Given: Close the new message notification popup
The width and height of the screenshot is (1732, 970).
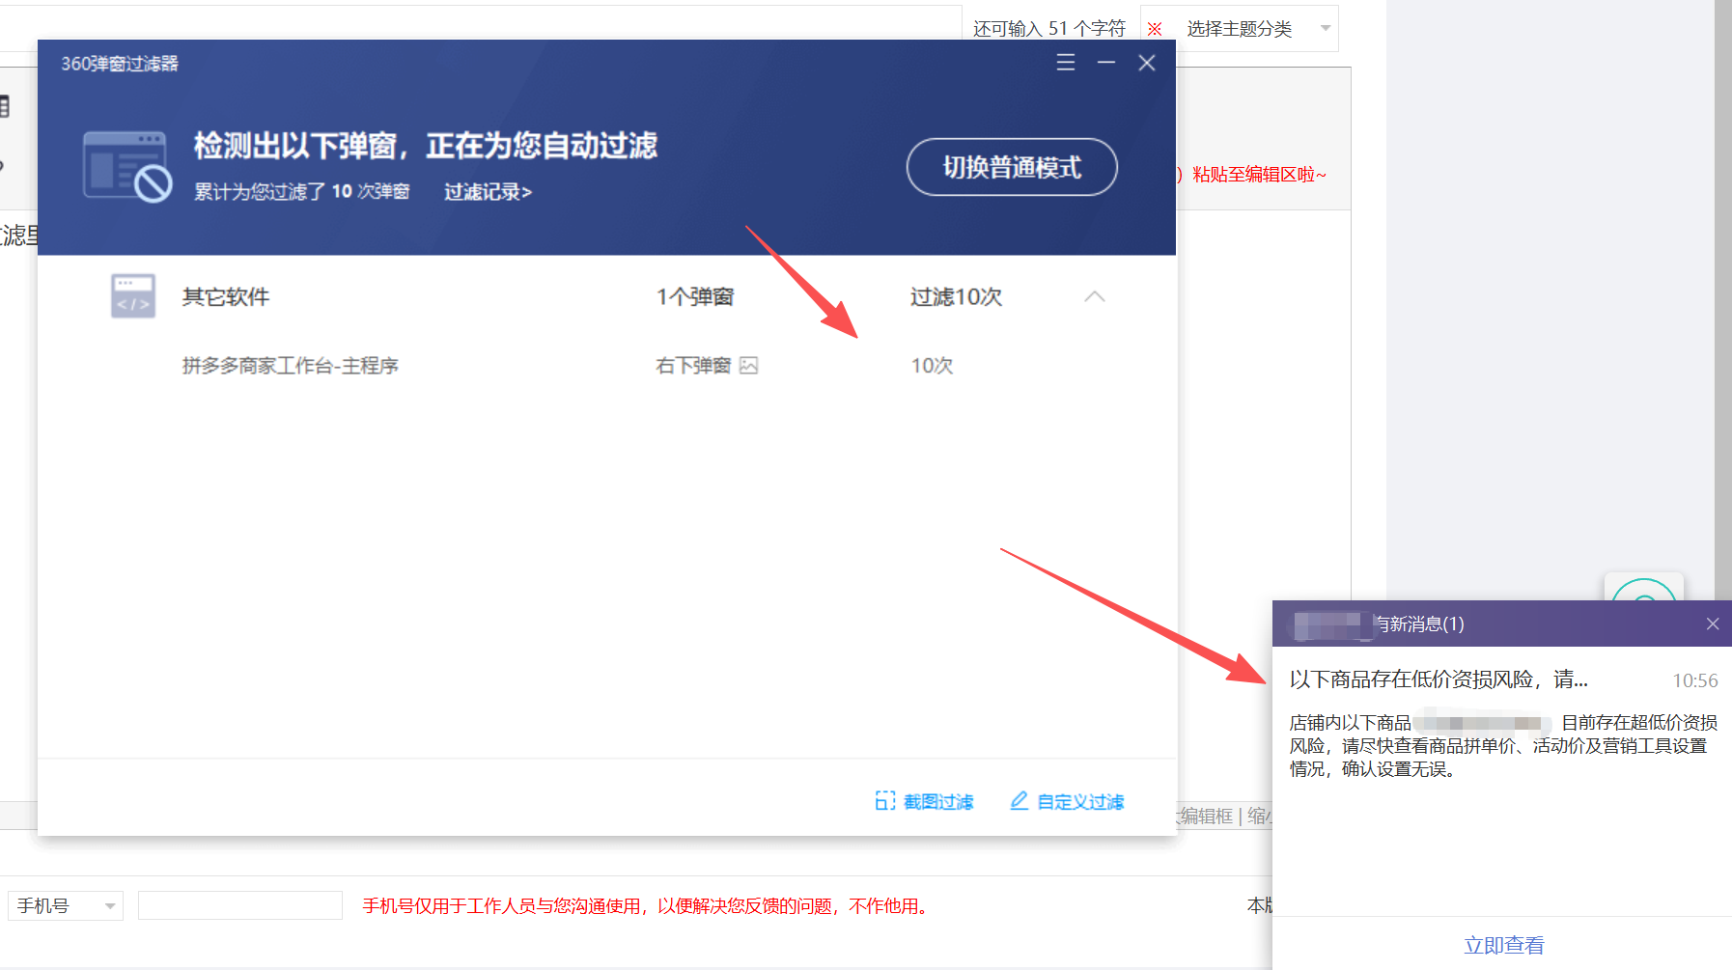Looking at the screenshot, I should [x=1713, y=624].
